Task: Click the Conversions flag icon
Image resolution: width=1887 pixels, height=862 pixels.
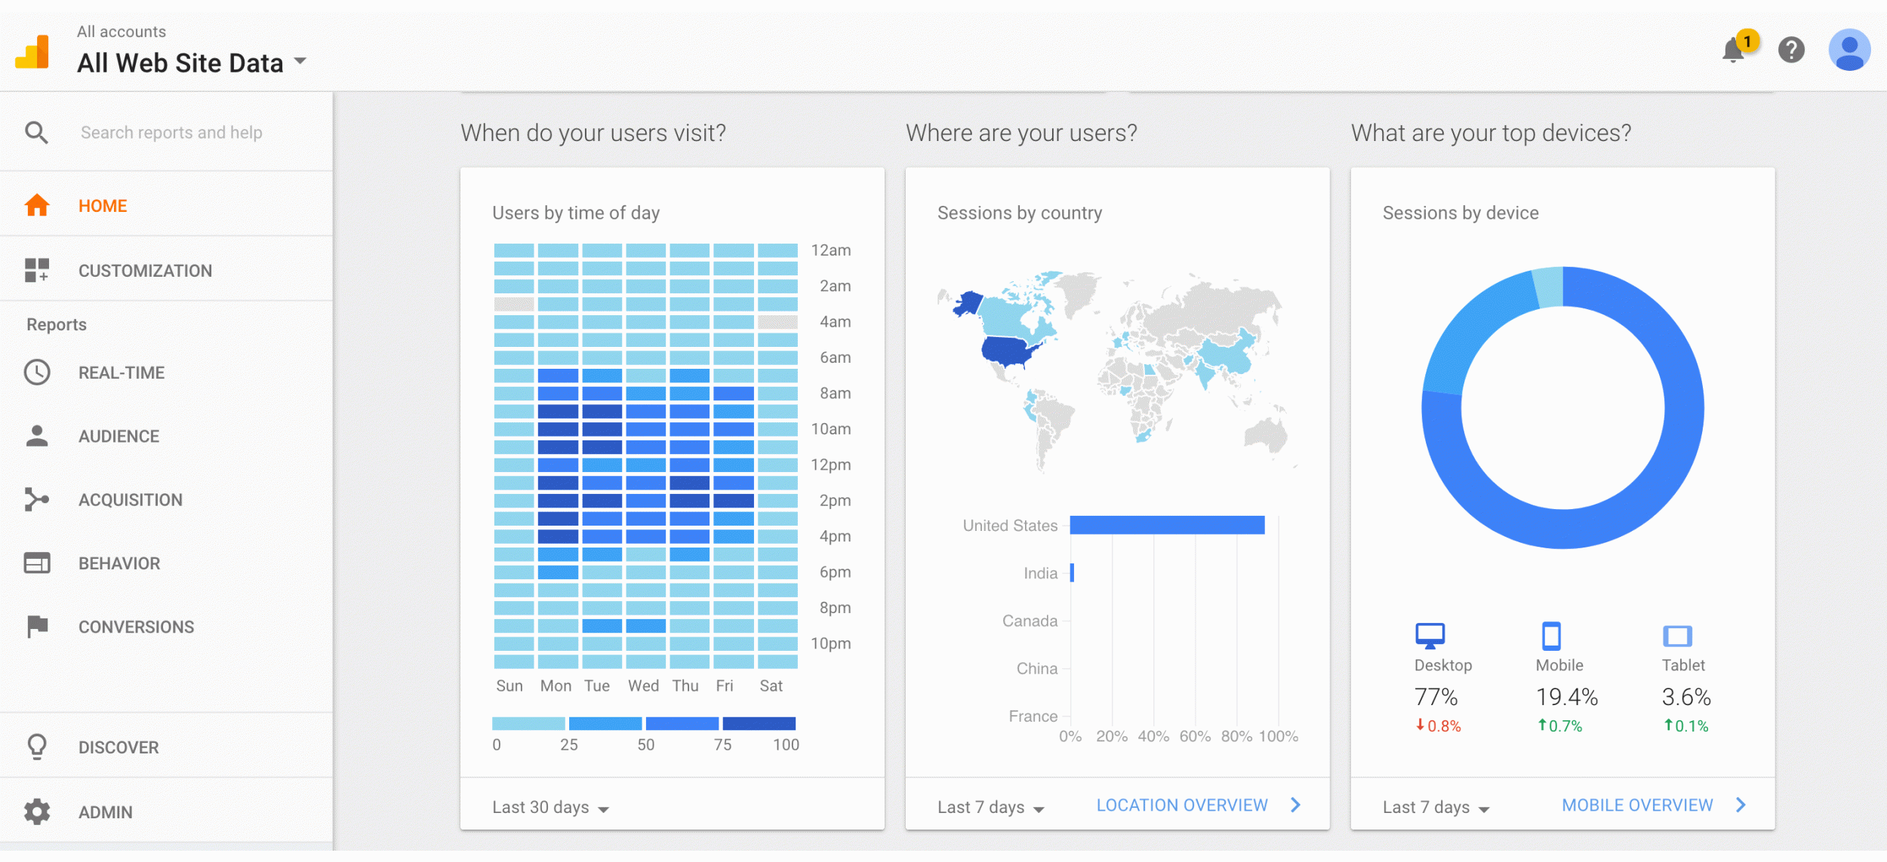Action: pos(37,626)
